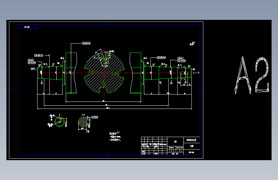Click the stacked tolerance frames at the far left
Viewport: 278px width, 180px height.
click(x=32, y=61)
